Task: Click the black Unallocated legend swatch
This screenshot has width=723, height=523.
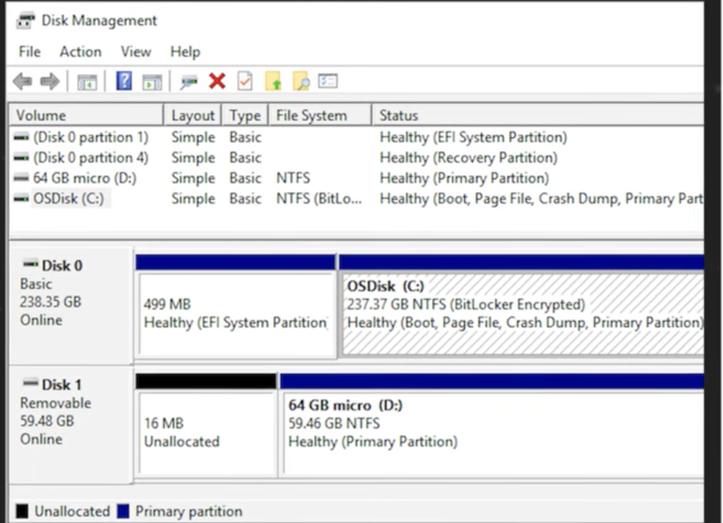Action: point(22,511)
